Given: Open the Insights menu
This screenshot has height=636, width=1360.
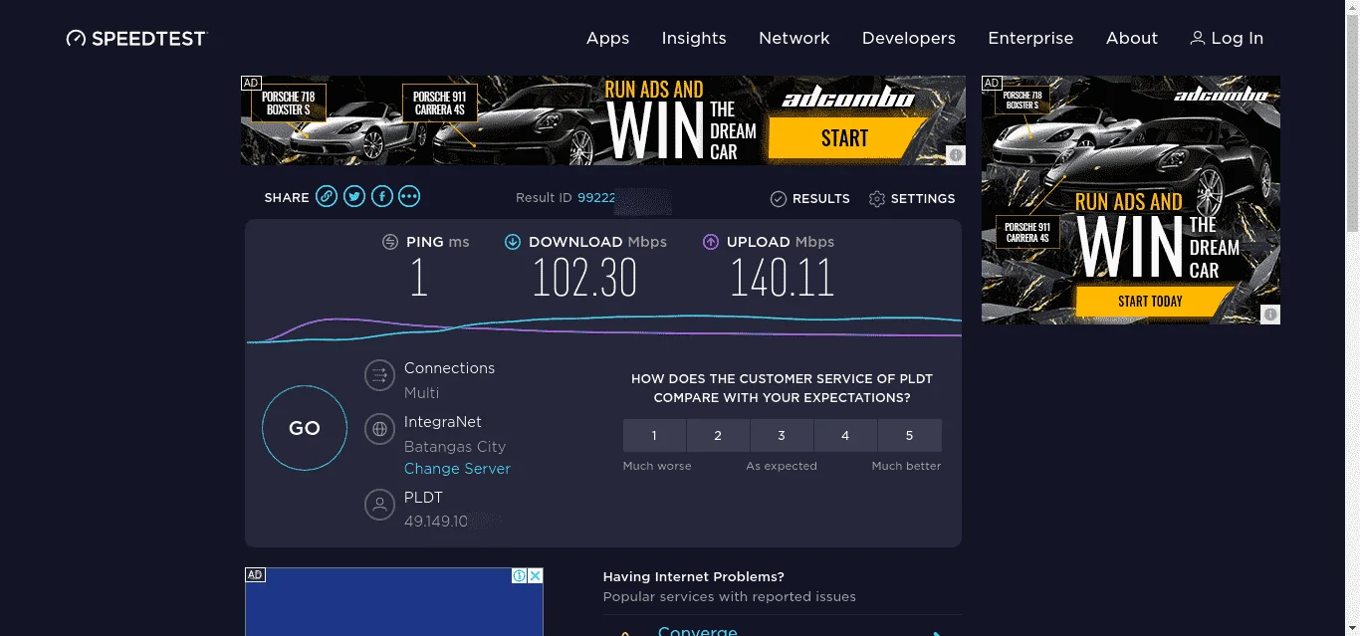Looking at the screenshot, I should pos(694,38).
